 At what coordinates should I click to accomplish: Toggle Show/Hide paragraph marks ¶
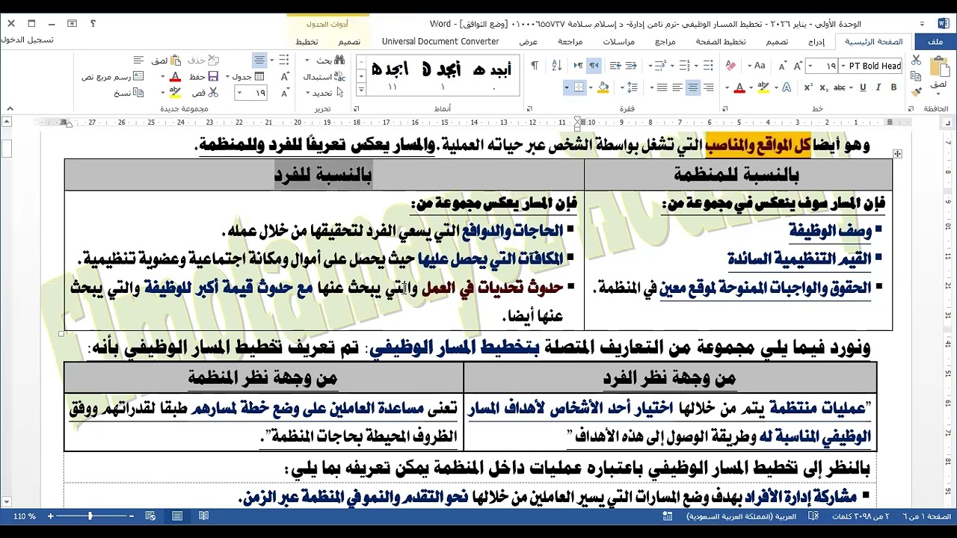pyautogui.click(x=535, y=66)
